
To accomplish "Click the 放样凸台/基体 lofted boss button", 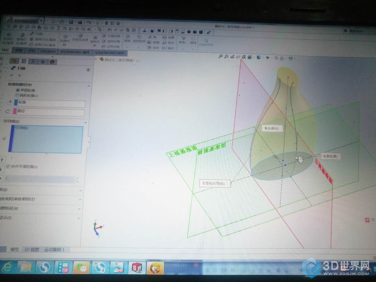I will coord(43,39).
